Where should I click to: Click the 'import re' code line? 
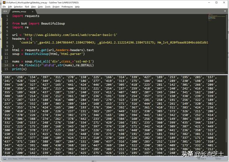20,27
